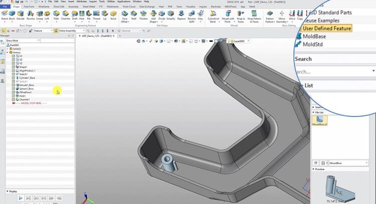The image size is (376, 204).
Task: Select the Chamfer tool in ribbon
Action: (66, 16)
